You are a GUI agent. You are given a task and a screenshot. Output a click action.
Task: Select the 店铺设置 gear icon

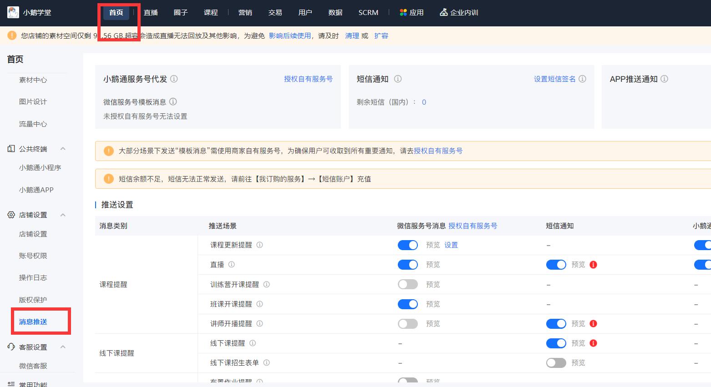(x=11, y=215)
